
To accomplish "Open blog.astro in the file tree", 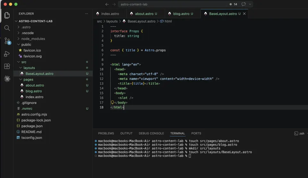I will click(x=53, y=91).
